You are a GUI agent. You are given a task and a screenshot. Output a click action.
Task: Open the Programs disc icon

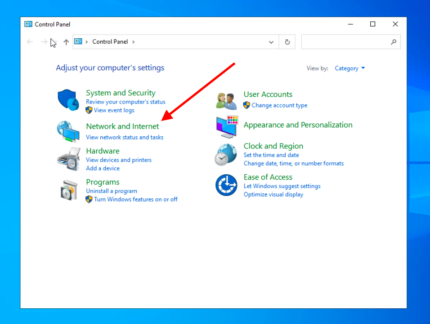pyautogui.click(x=69, y=190)
